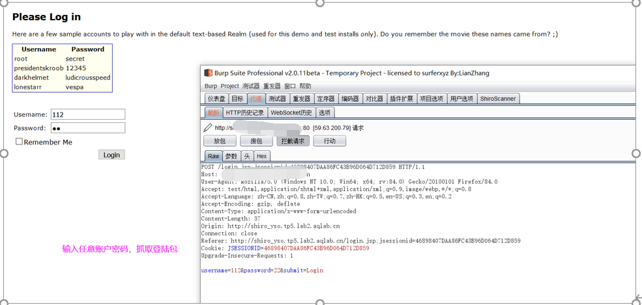642x305 pixels.
Task: Click 放包 to forward the request
Action: coord(220,141)
